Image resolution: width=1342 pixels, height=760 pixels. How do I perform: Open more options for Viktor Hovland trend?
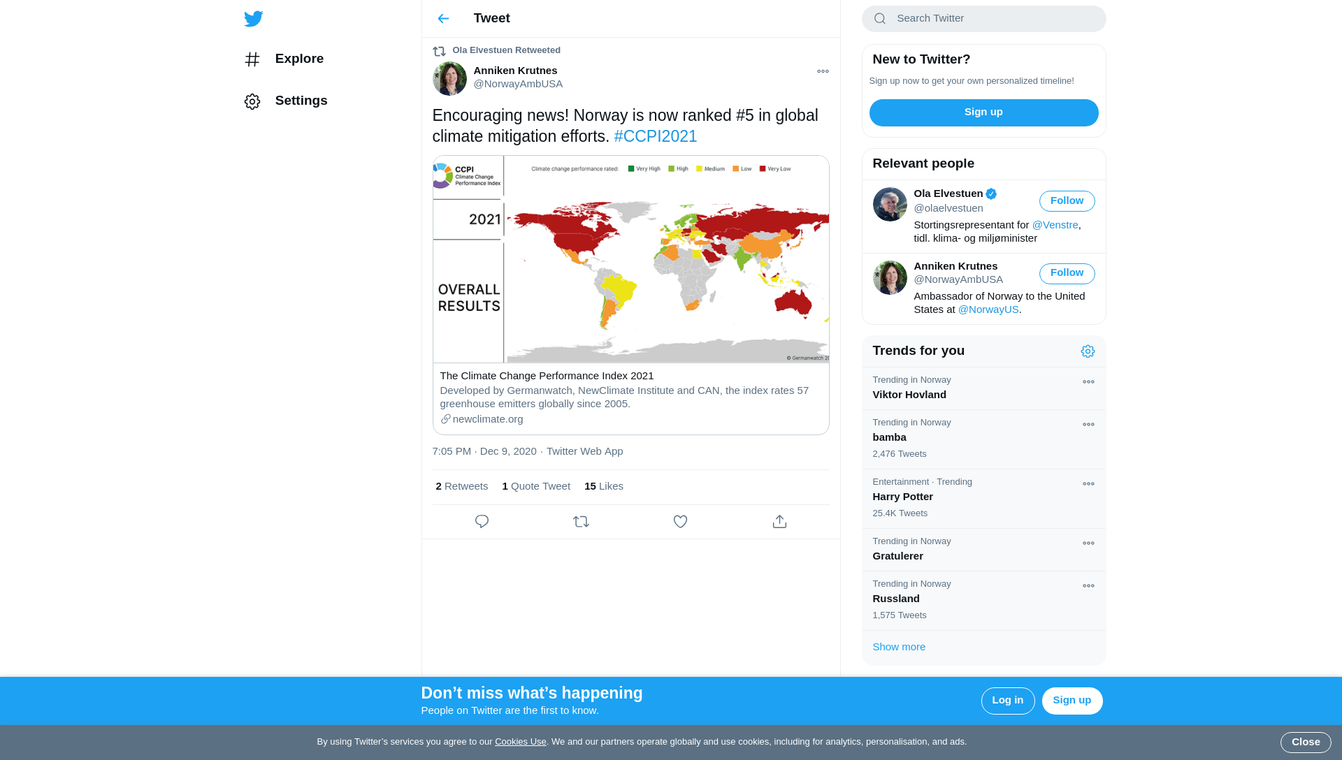coord(1088,382)
